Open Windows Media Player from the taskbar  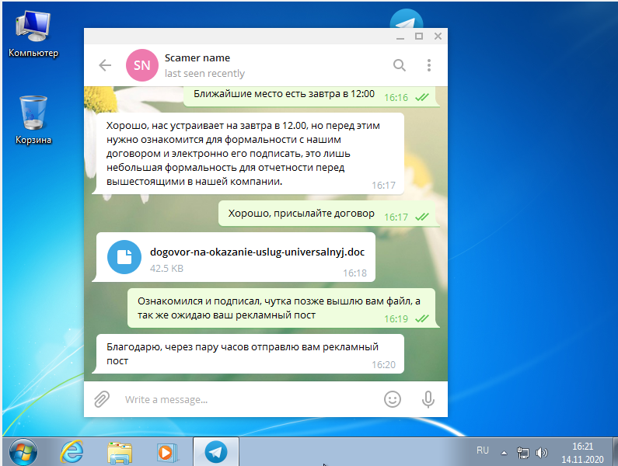click(x=167, y=452)
